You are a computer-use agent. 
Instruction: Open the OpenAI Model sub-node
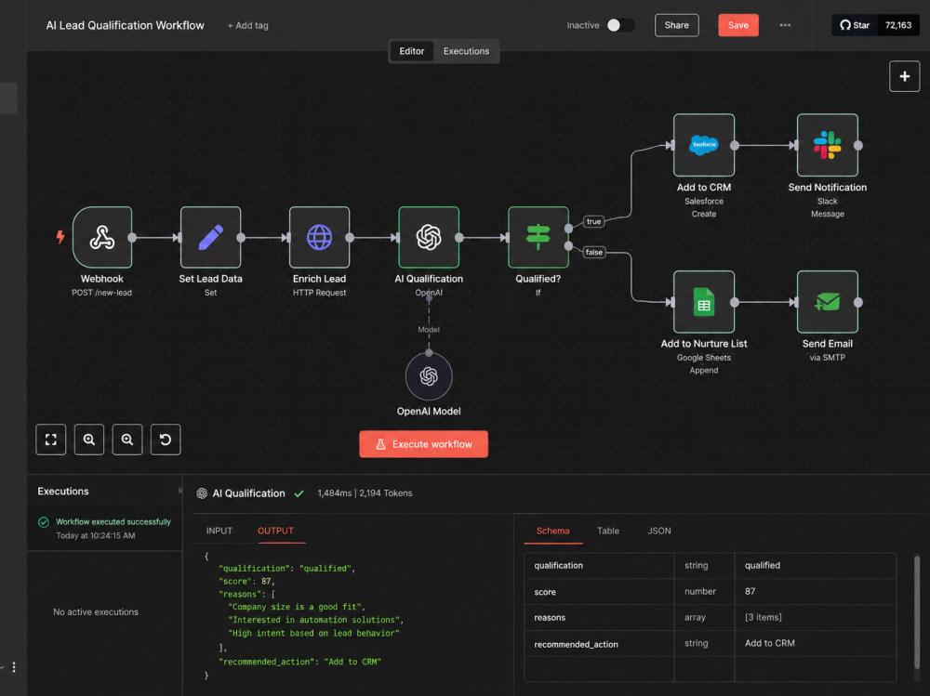click(429, 376)
